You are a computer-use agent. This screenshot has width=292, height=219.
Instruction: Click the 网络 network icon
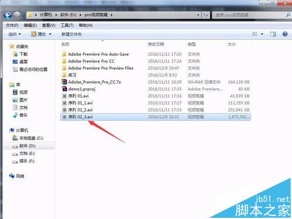(12, 176)
